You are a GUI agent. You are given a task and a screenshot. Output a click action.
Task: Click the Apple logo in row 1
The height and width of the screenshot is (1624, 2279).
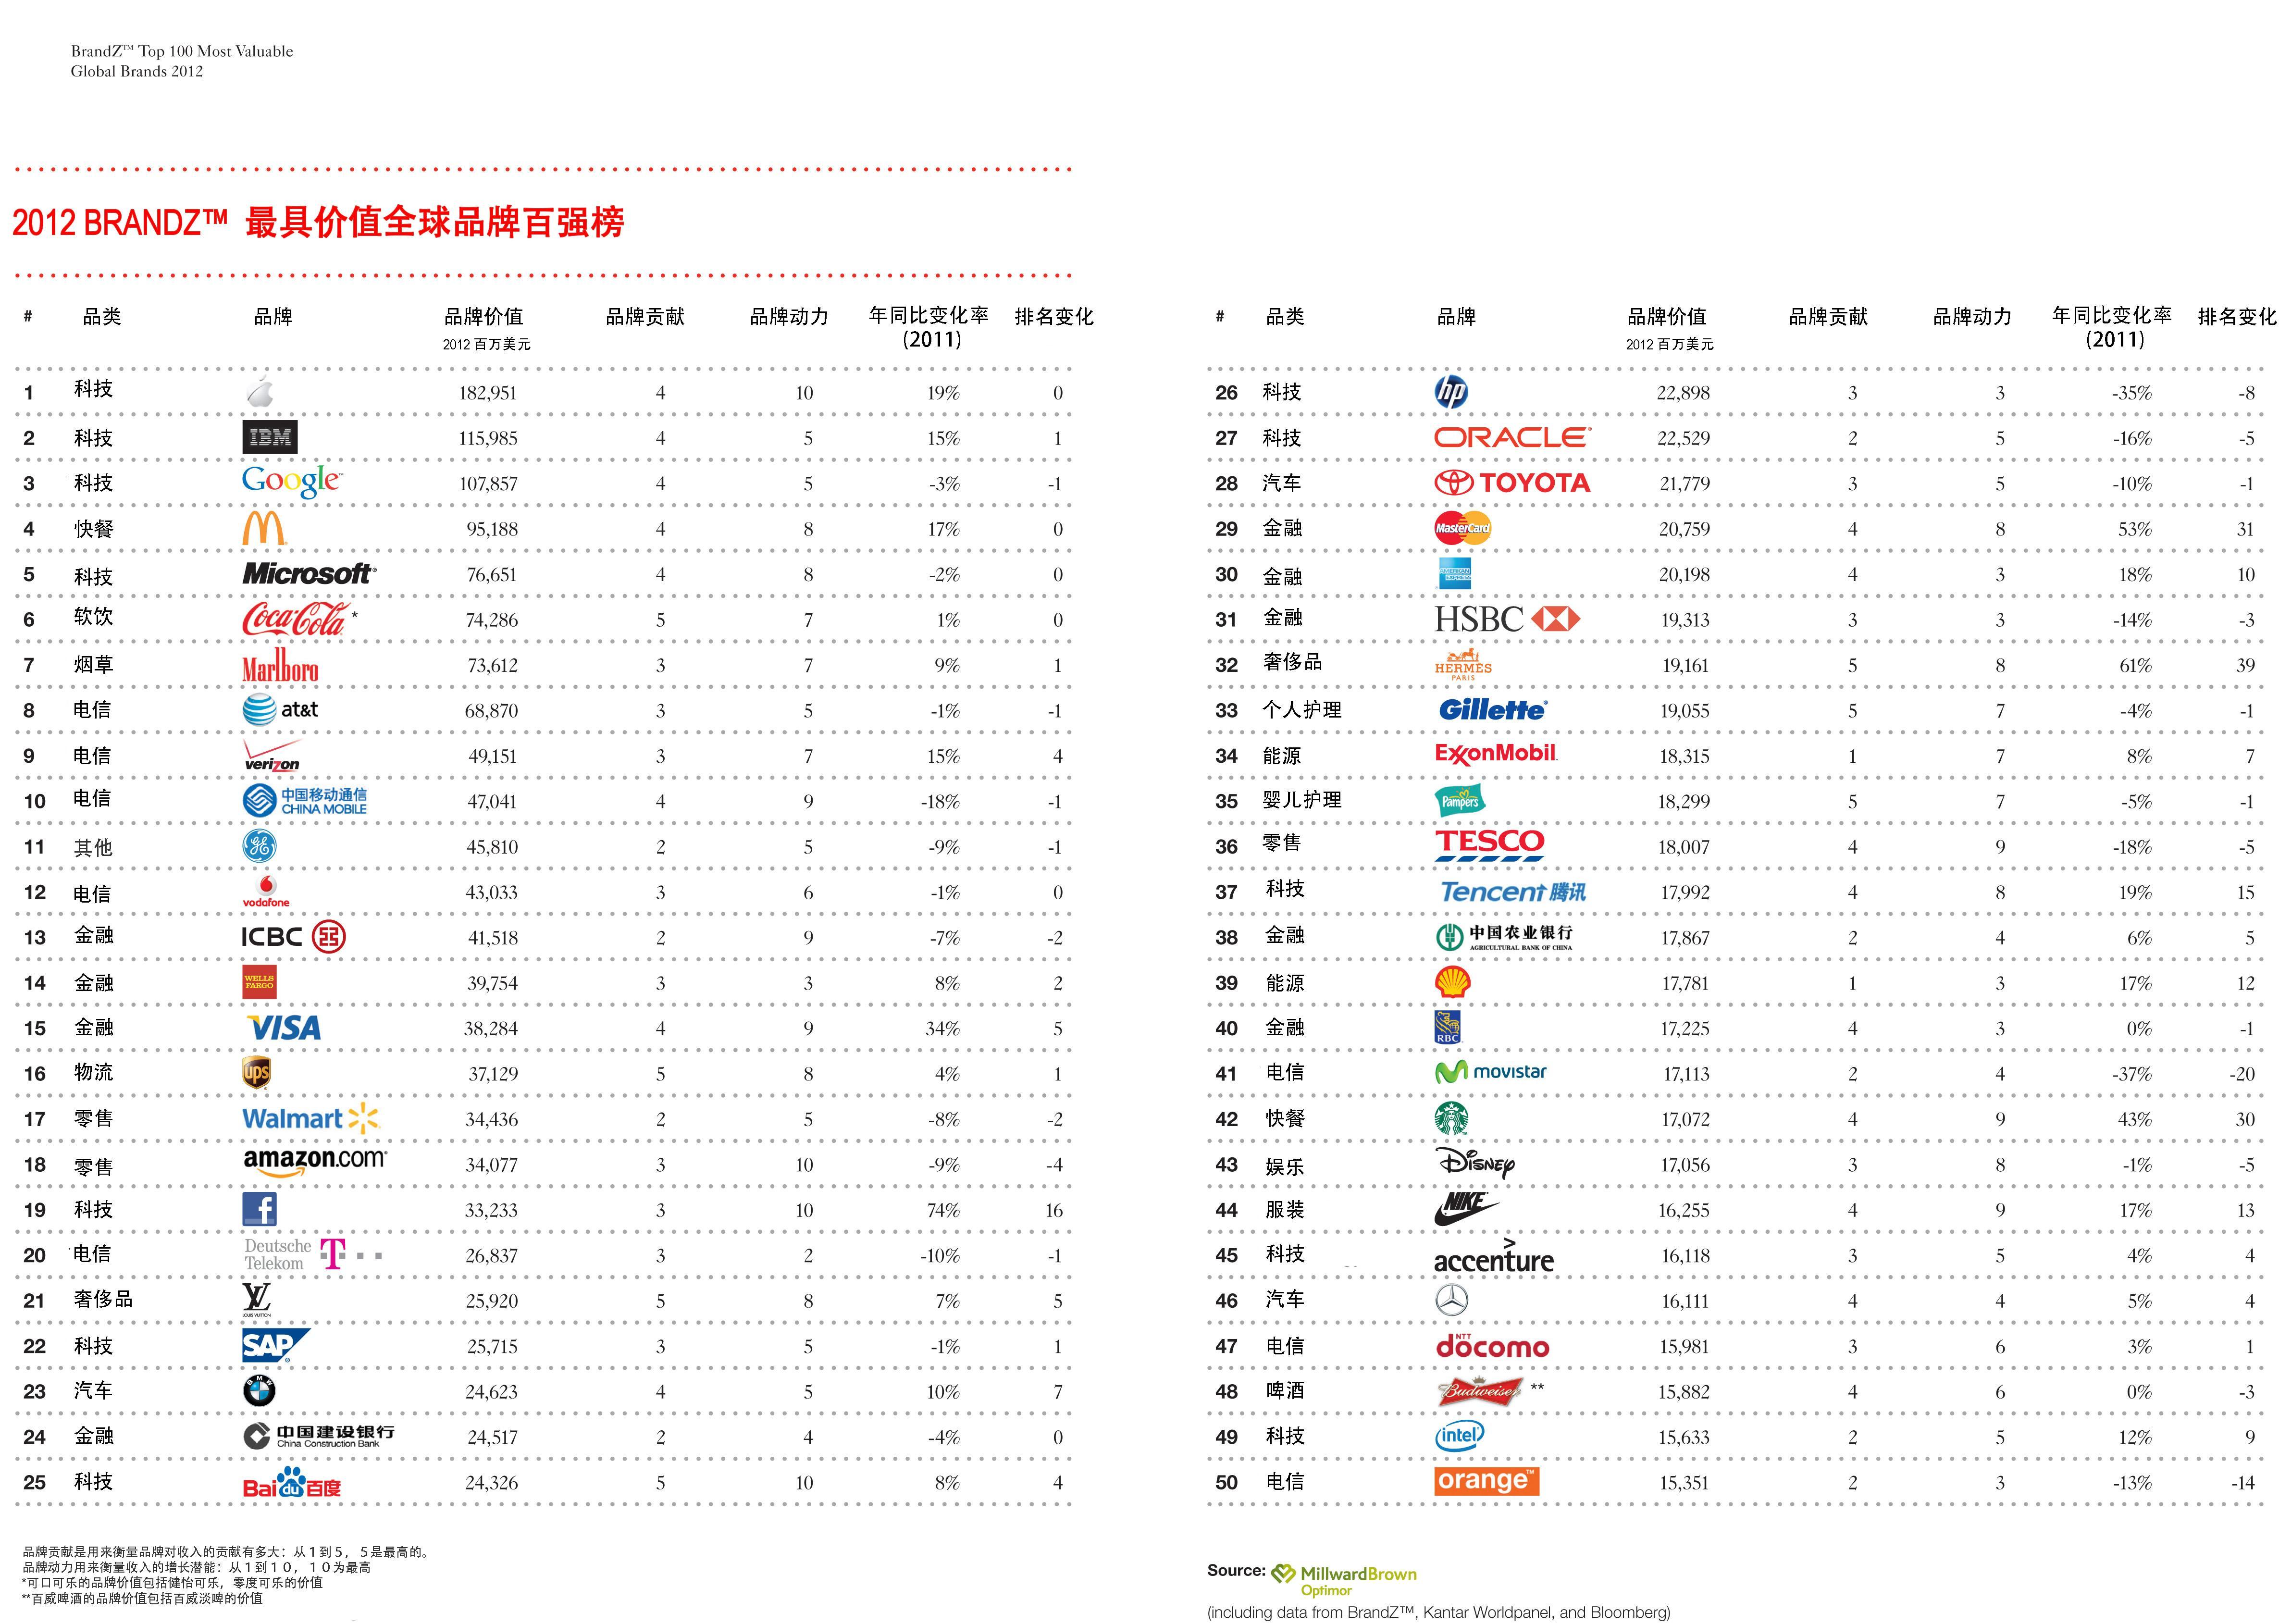point(260,392)
